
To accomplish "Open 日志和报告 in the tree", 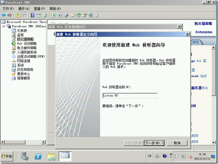I will 25,70.
